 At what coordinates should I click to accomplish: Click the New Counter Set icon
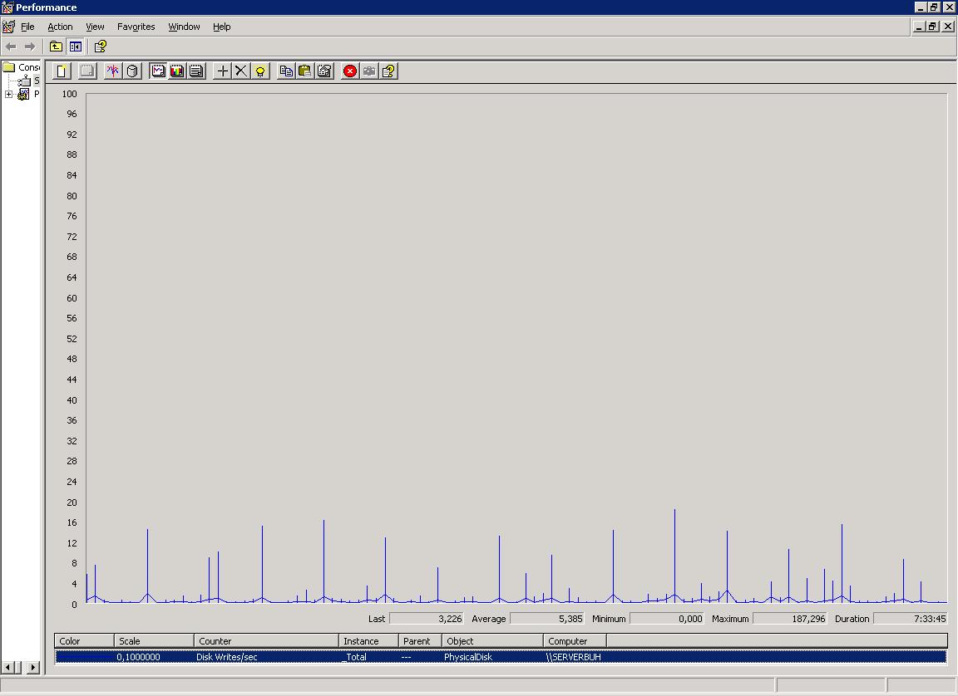(62, 71)
